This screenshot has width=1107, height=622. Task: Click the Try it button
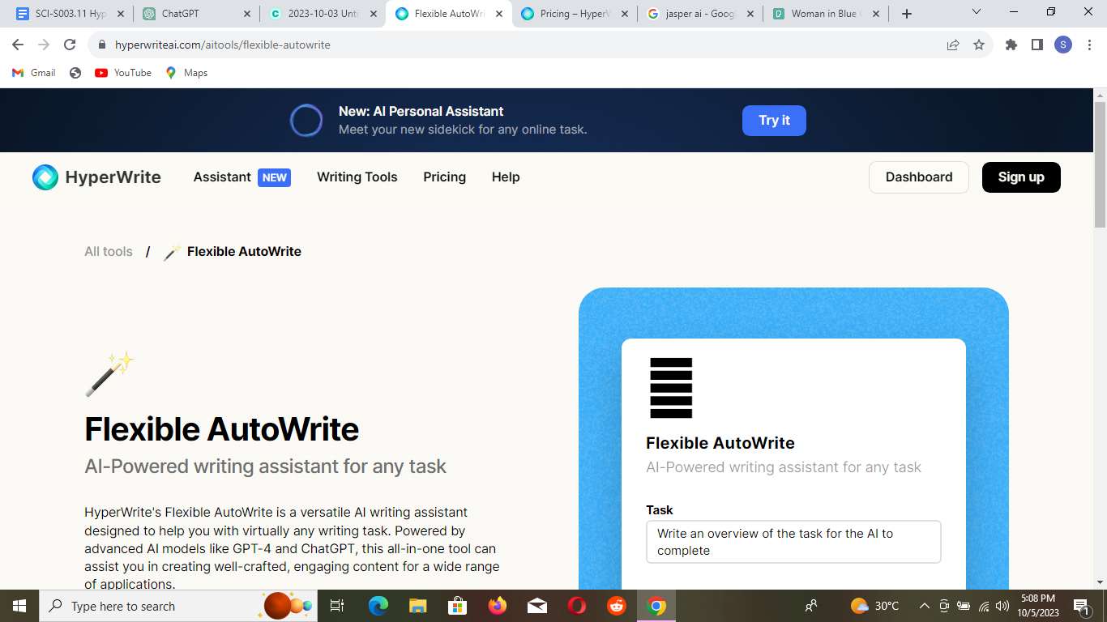tap(773, 120)
